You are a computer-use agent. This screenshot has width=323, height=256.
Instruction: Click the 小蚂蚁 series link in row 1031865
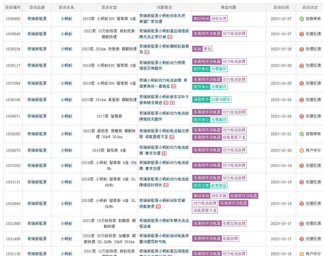click(66, 223)
